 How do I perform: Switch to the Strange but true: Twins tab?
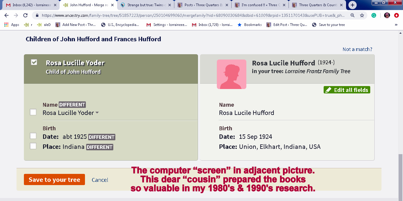tap(143, 5)
